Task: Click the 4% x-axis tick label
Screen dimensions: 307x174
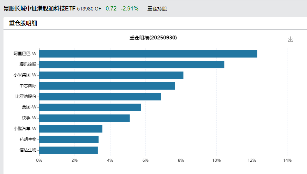Action: tap(110, 160)
